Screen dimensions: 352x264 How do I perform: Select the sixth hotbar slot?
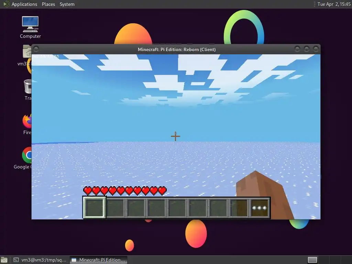point(198,208)
